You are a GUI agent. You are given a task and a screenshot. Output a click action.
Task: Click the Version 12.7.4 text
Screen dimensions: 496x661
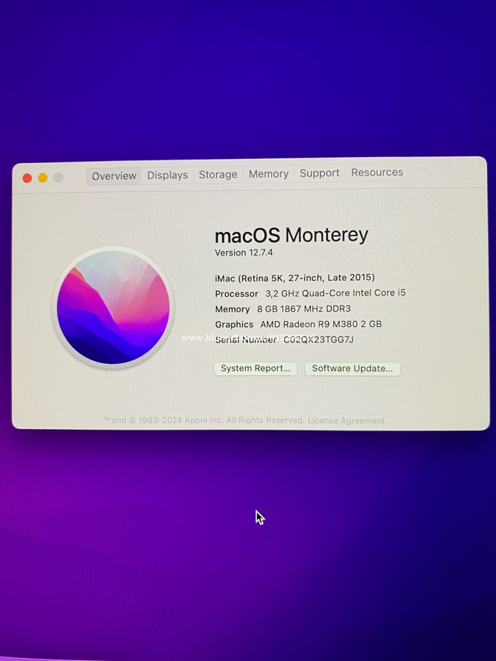coord(244,253)
